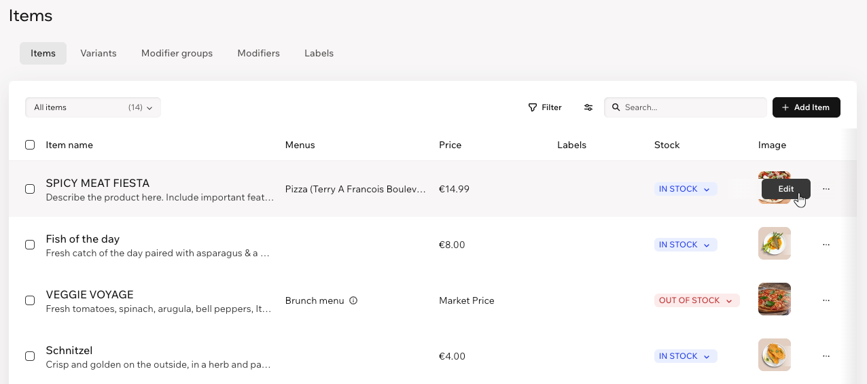Open more actions for VEGGIE VOYAGE

826,300
